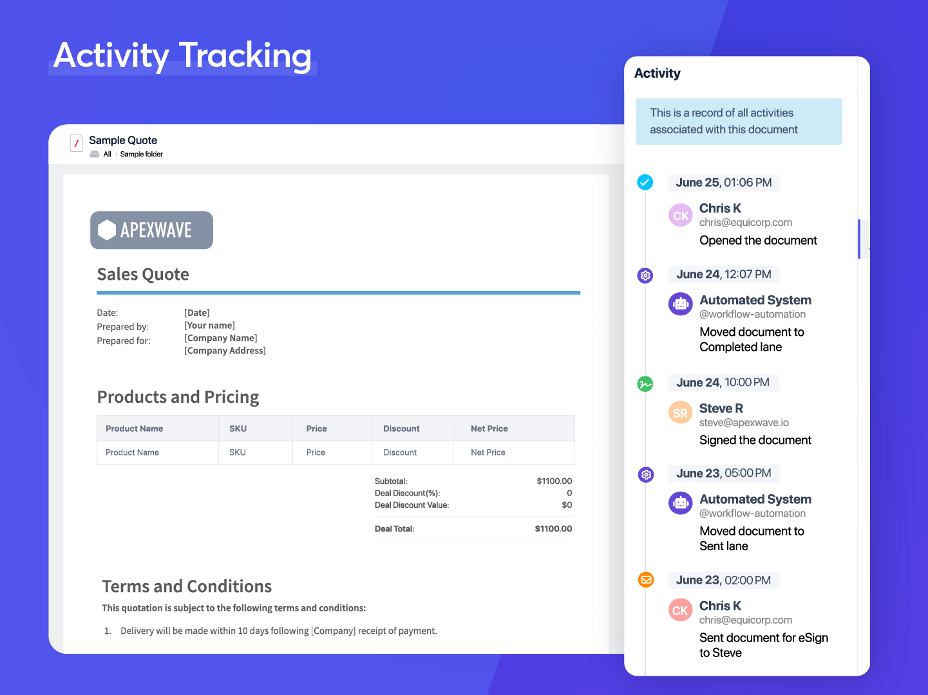This screenshot has height=695, width=928.
Task: Click the Activity panel scrollbar thumb
Action: [859, 239]
